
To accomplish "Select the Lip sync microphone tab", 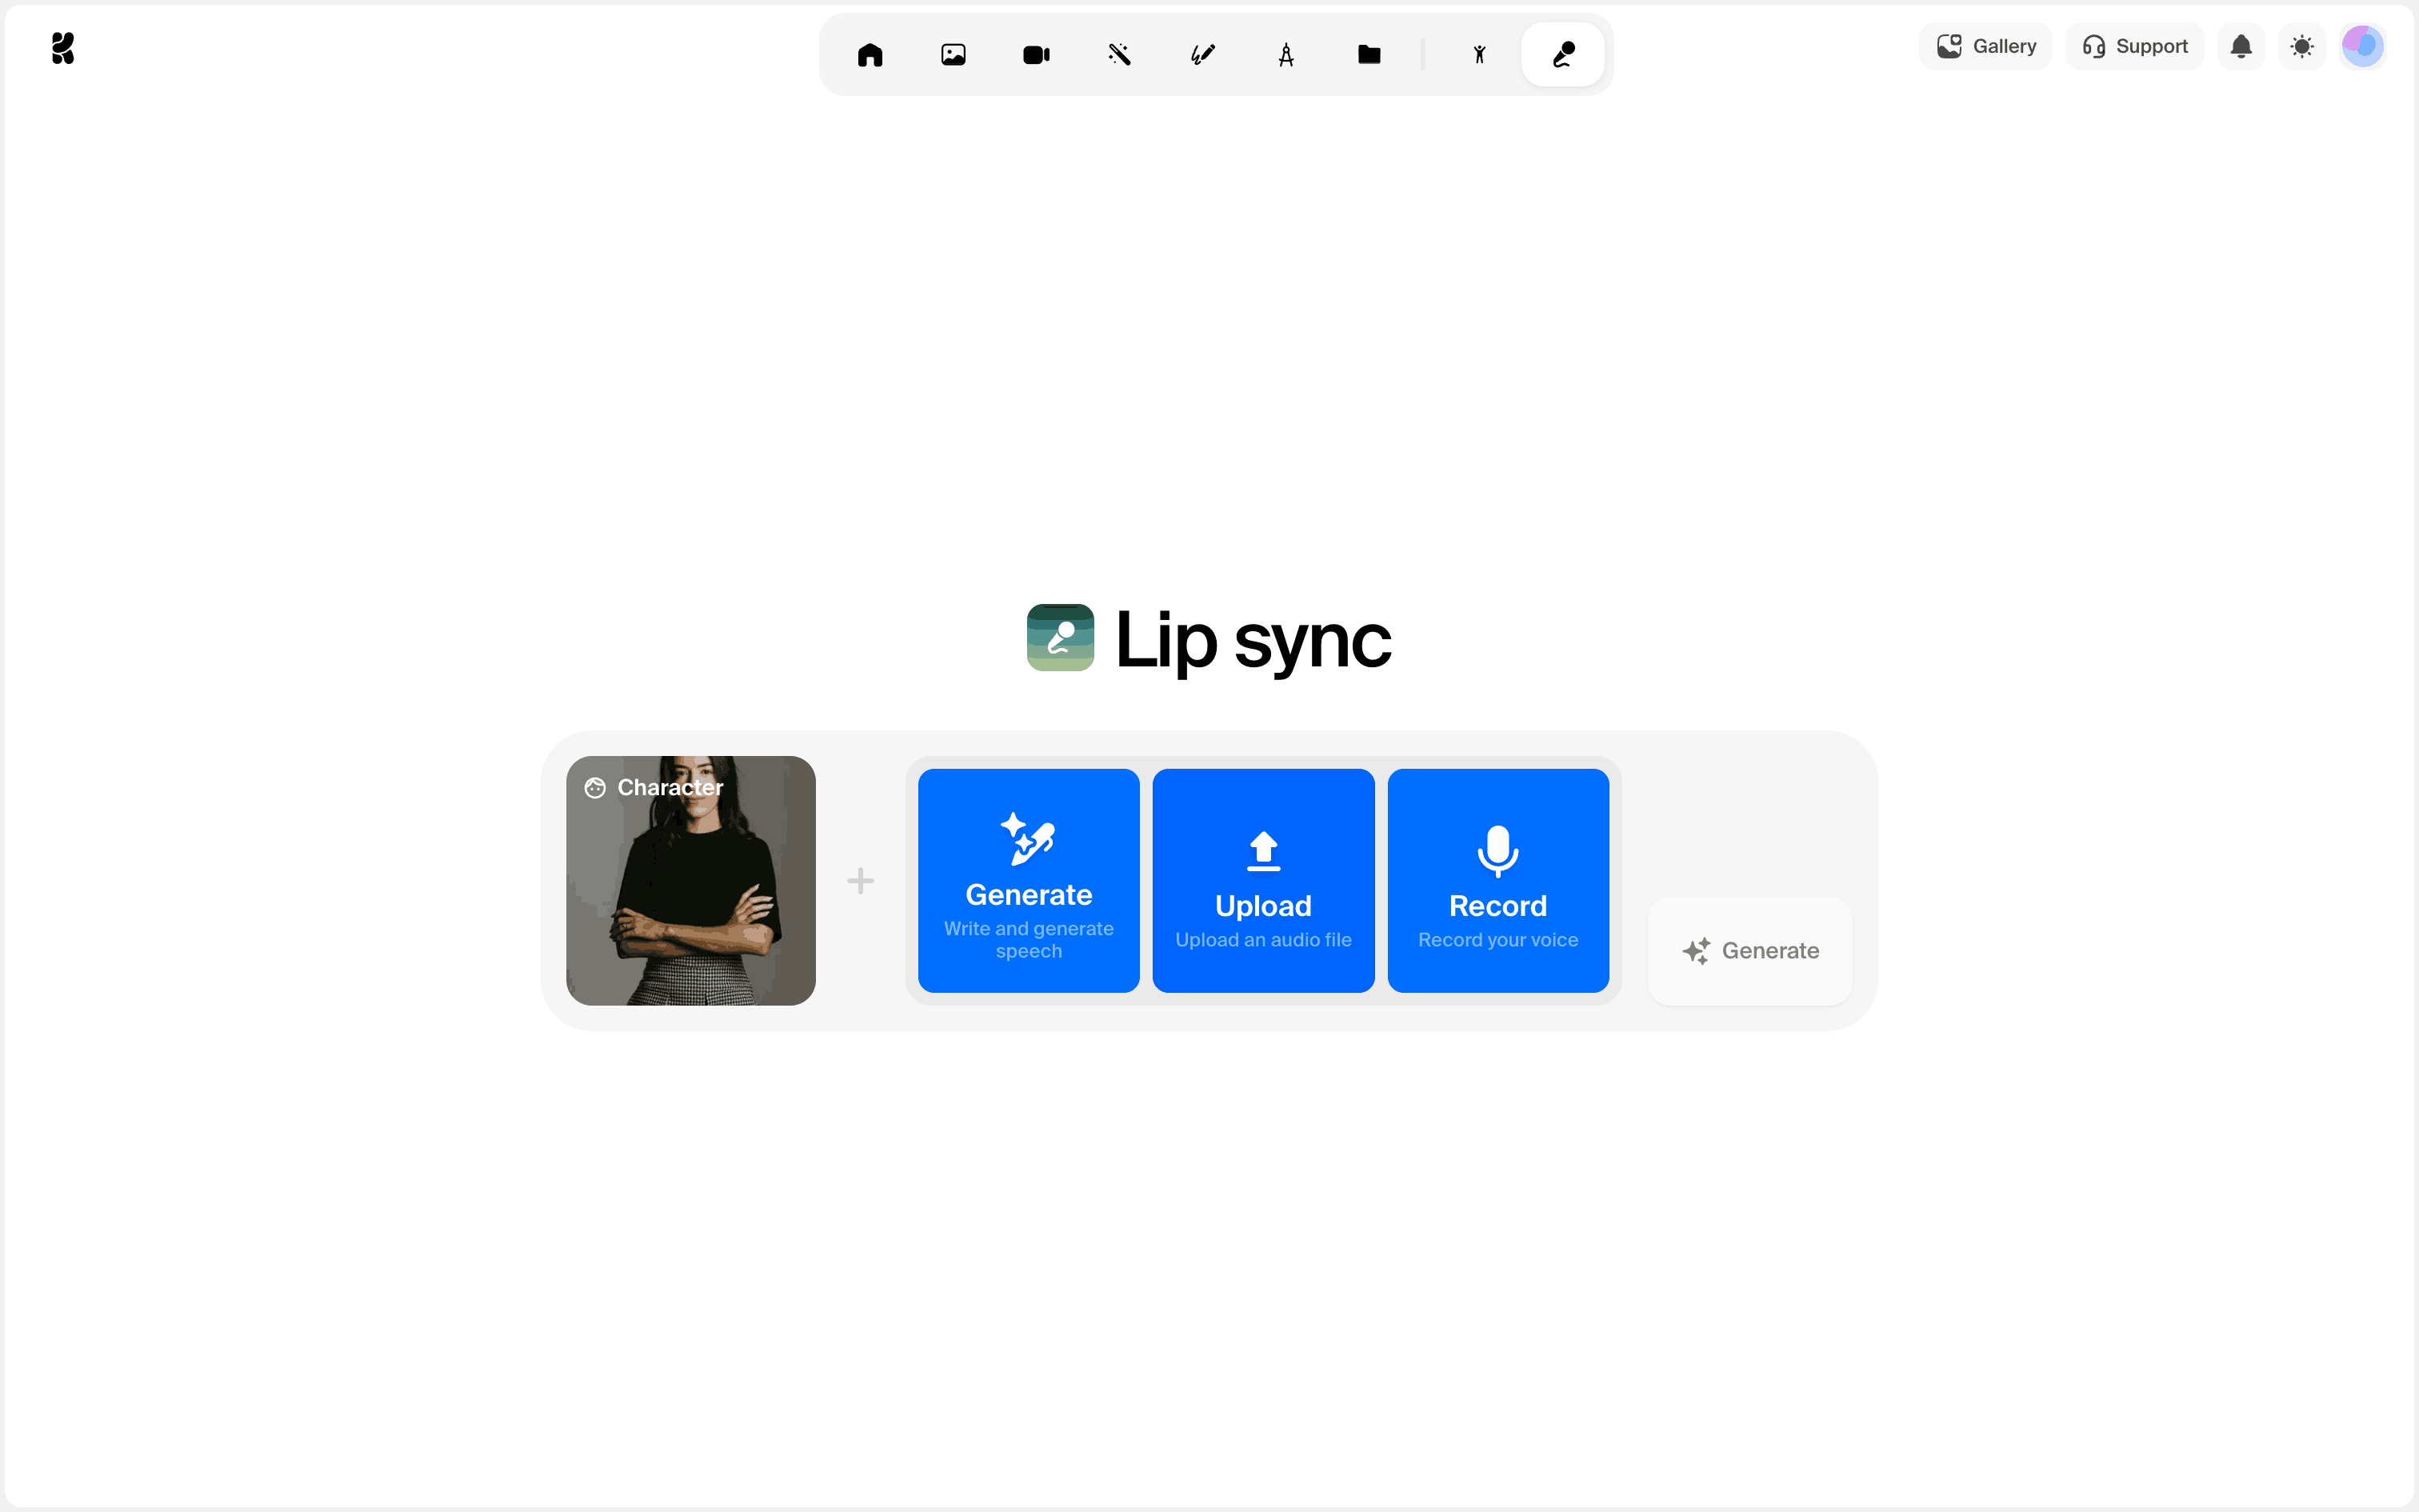I will tap(1562, 55).
